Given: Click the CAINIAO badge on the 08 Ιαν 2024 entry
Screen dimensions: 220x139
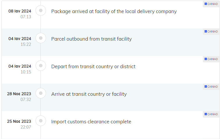Looking at the screenshot, I should [x=211, y=4].
